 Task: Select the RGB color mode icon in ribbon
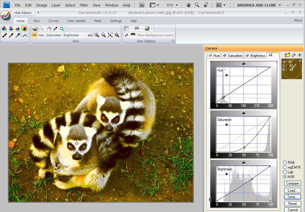[x=4, y=29]
